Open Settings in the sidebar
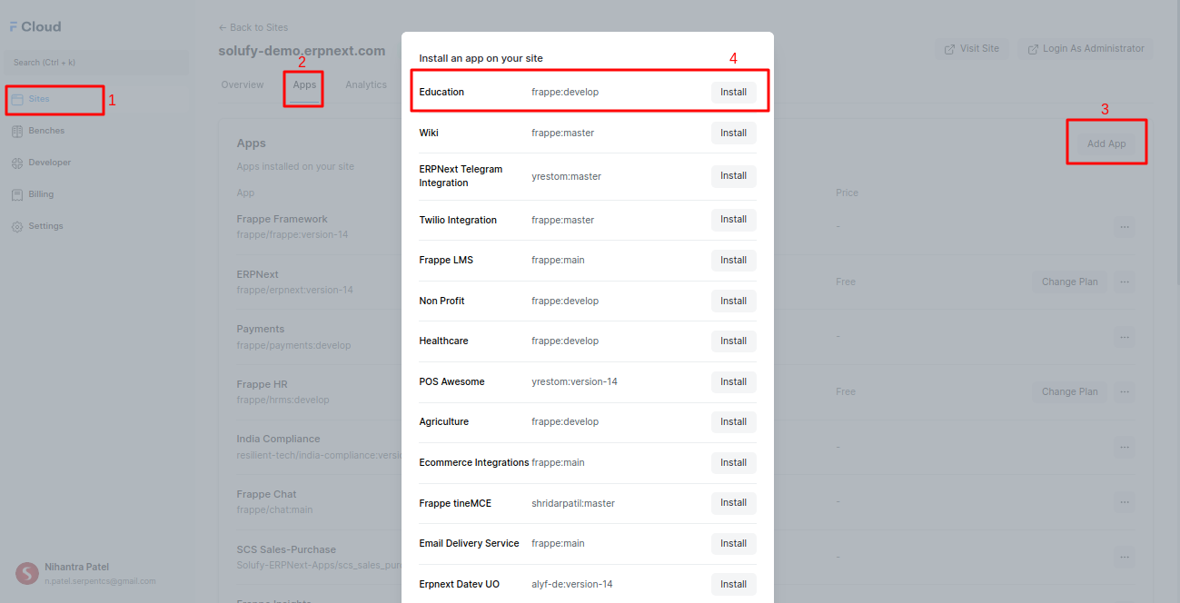Screen dimensions: 1180x603 (95, 226)
